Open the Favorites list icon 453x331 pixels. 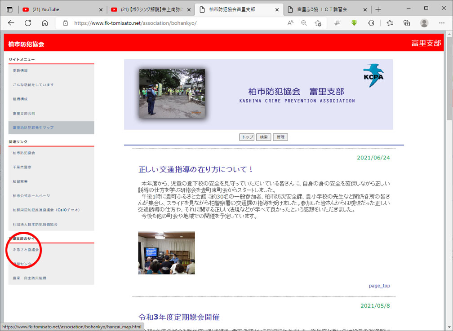pos(390,23)
